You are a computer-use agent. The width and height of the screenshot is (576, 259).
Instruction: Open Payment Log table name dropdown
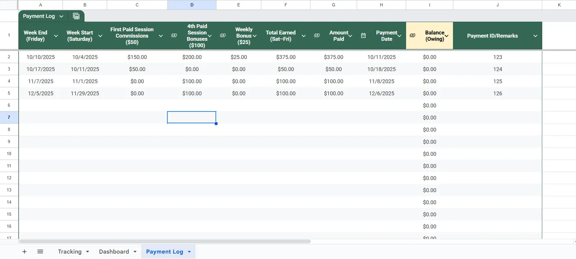[x=61, y=16]
